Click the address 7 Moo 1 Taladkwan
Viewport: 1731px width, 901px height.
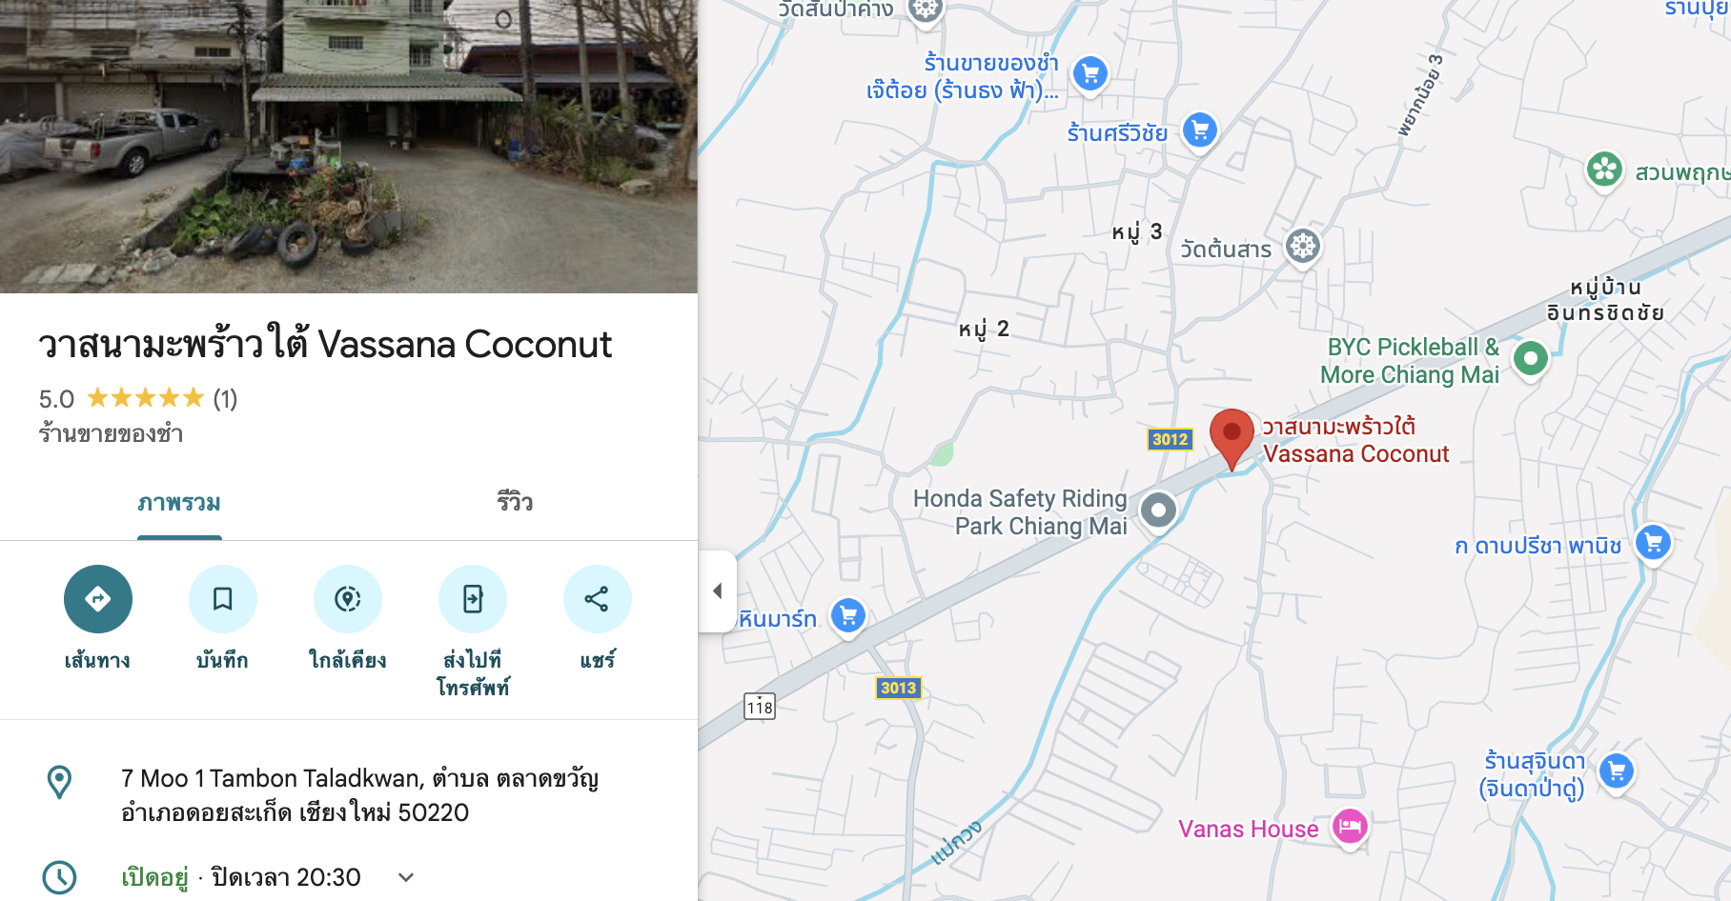tap(360, 795)
